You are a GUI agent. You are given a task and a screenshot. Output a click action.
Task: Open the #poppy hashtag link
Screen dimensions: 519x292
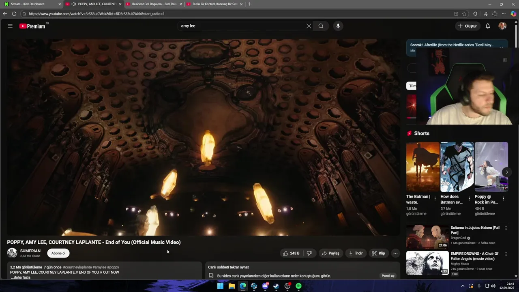113,267
